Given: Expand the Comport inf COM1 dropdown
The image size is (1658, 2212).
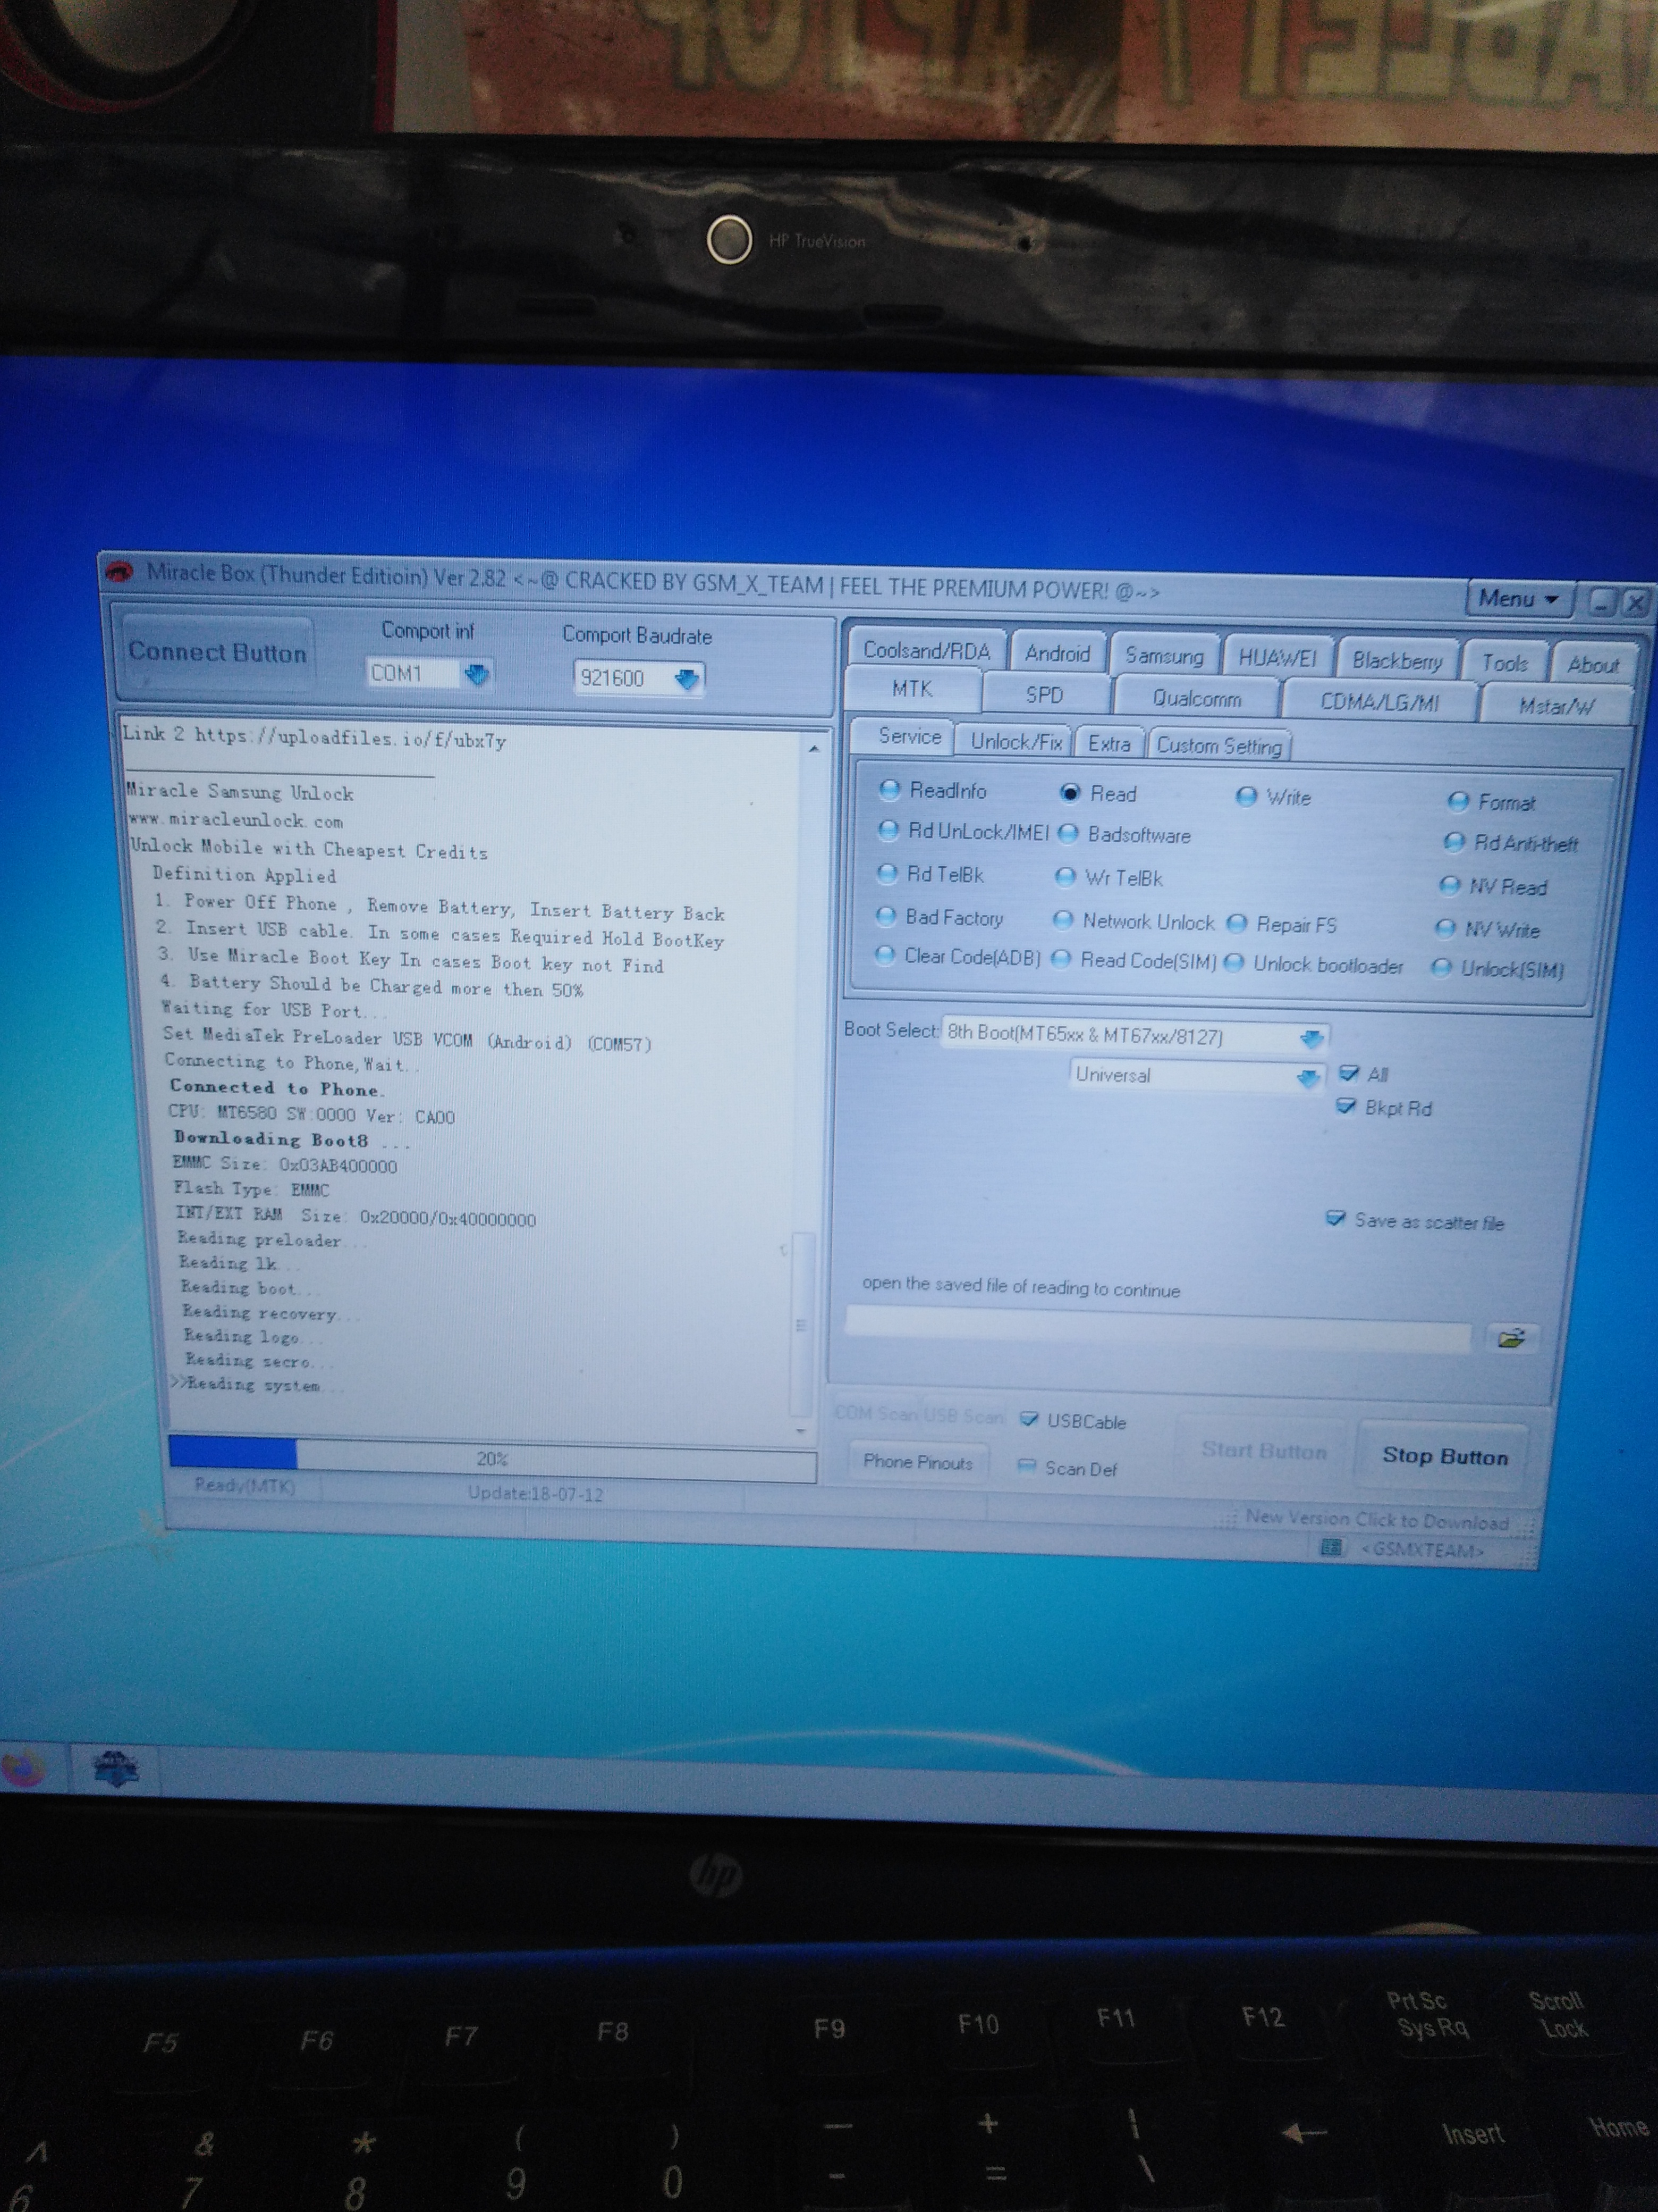Looking at the screenshot, I should tap(477, 675).
